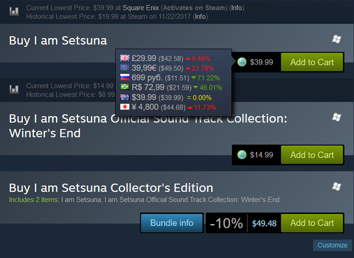Click the Customize button
Image resolution: width=354 pixels, height=258 pixels.
point(332,245)
